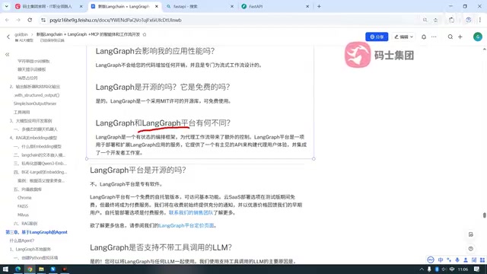
Task: Click the zoom magnifier icon in address bar
Action: point(425,20)
